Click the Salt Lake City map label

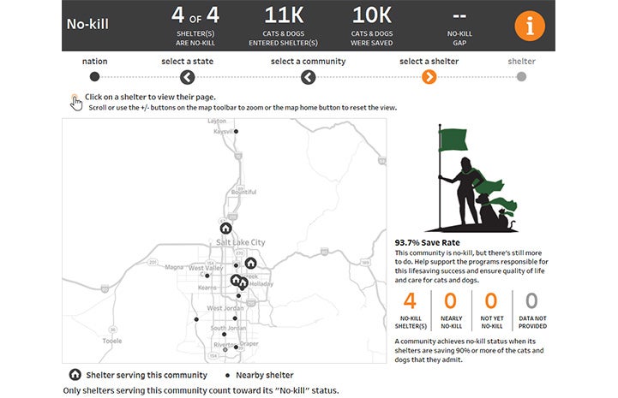pos(241,242)
